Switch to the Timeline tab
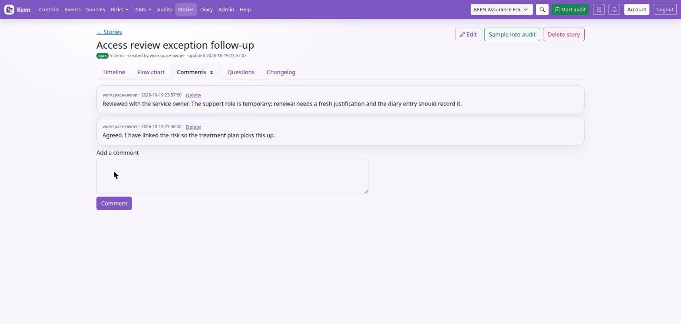681x324 pixels. click(x=114, y=72)
